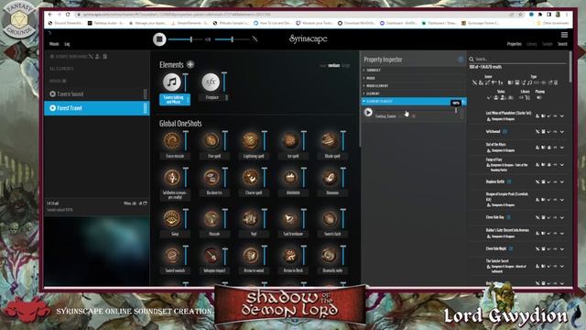Trigger the Sad trombone one-shot
Screen dimensions: 586x330
tap(290, 218)
